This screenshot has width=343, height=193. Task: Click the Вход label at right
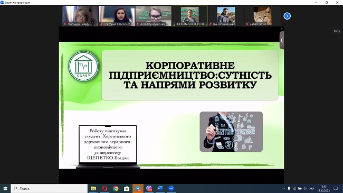click(337, 31)
